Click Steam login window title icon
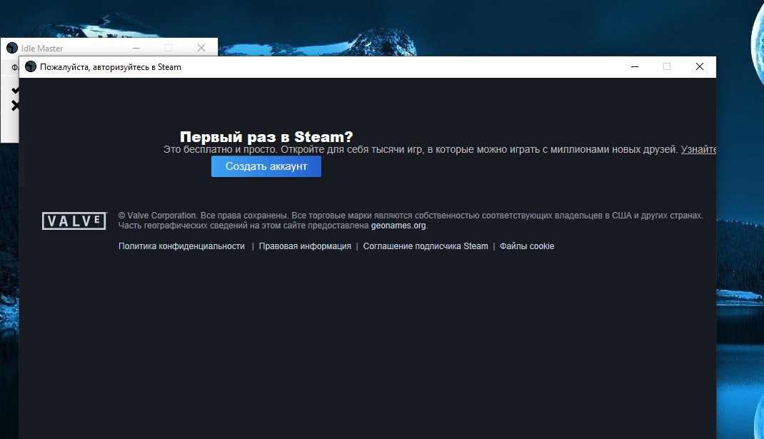764x439 pixels. pyautogui.click(x=31, y=67)
